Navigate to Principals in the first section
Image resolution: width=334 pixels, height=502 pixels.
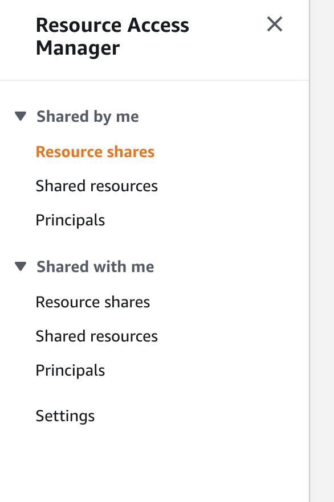(x=70, y=220)
